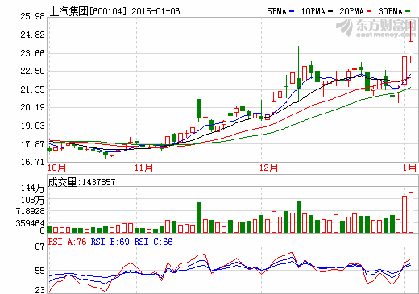Click the 23.66 price axis label
419x294 pixels.
coord(32,53)
